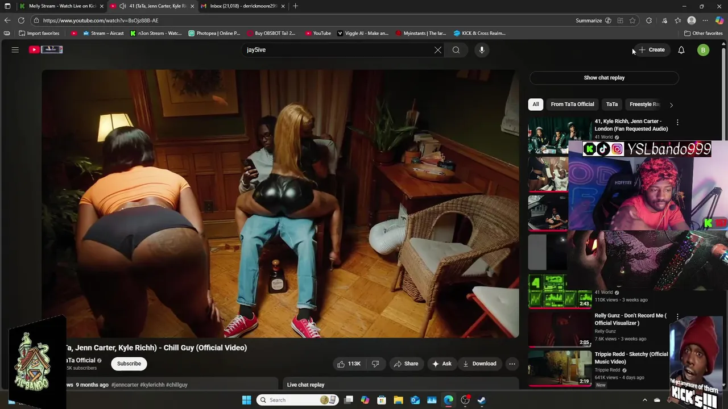Show chat replay panel

point(604,78)
